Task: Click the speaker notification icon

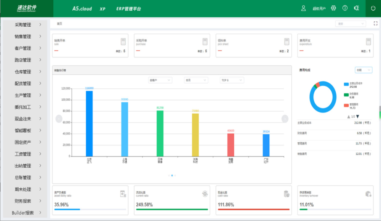Action: click(357, 8)
